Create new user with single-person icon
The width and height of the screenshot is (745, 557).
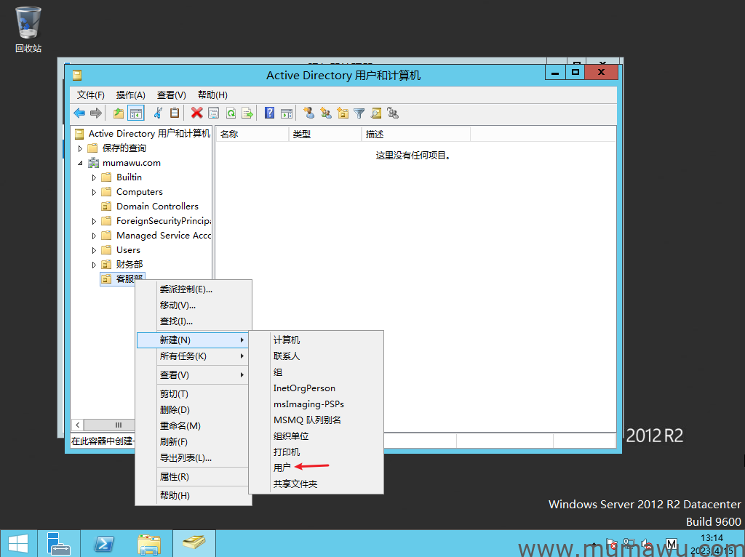(x=308, y=113)
